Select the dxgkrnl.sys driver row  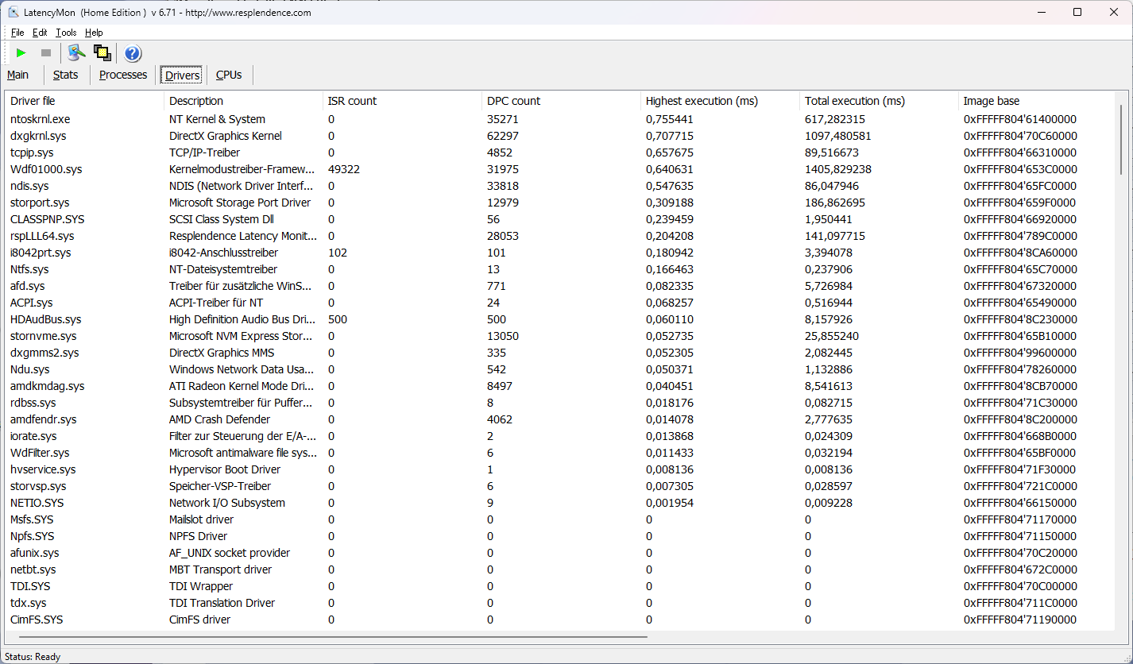(x=561, y=136)
